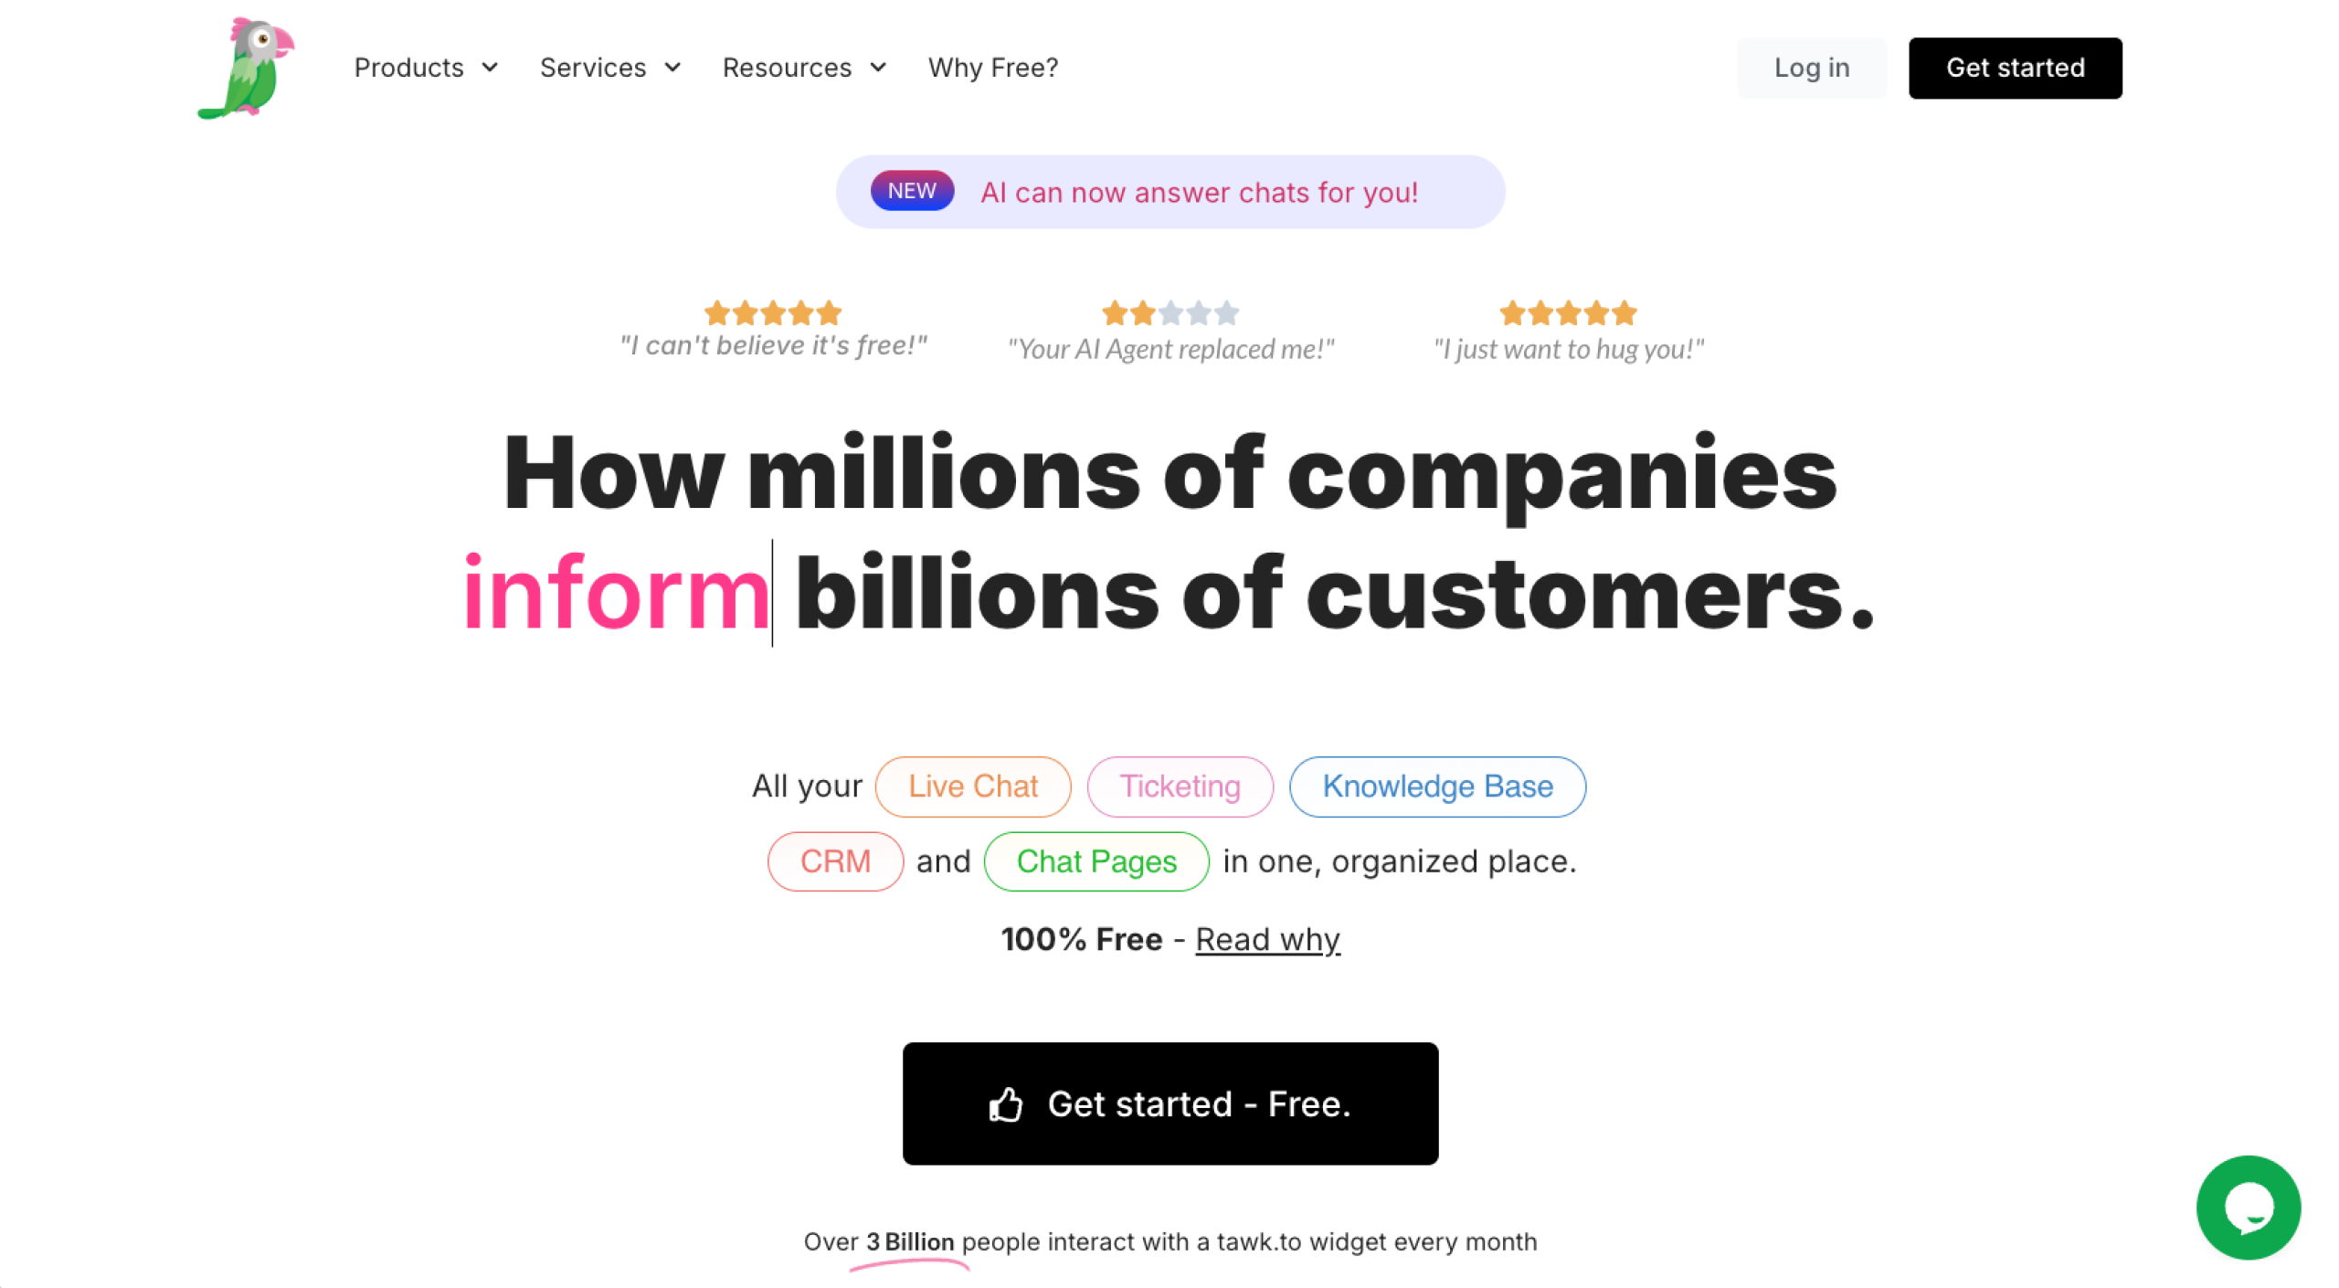2339x1288 pixels.
Task: Open the Products menu label
Action: pyautogui.click(x=408, y=68)
